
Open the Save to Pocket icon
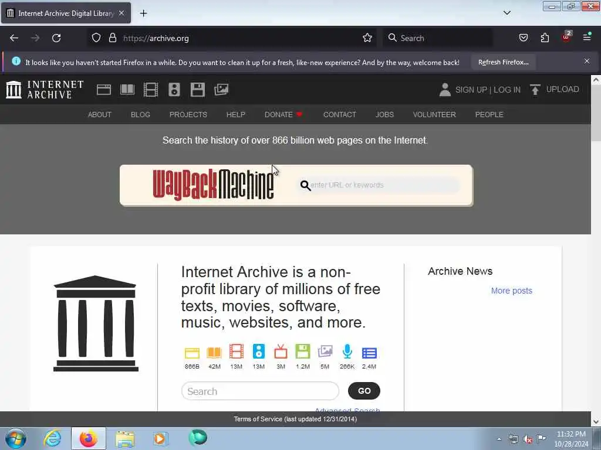point(524,37)
